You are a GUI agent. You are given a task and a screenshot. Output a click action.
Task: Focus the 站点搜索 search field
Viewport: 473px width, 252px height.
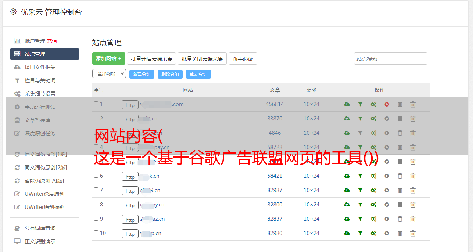coord(391,58)
